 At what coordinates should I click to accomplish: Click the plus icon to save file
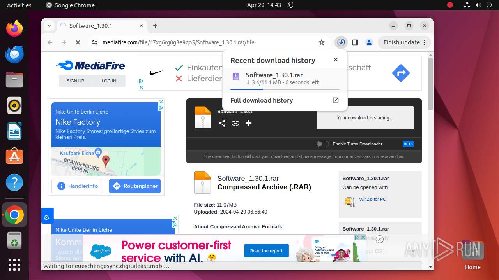(x=248, y=123)
